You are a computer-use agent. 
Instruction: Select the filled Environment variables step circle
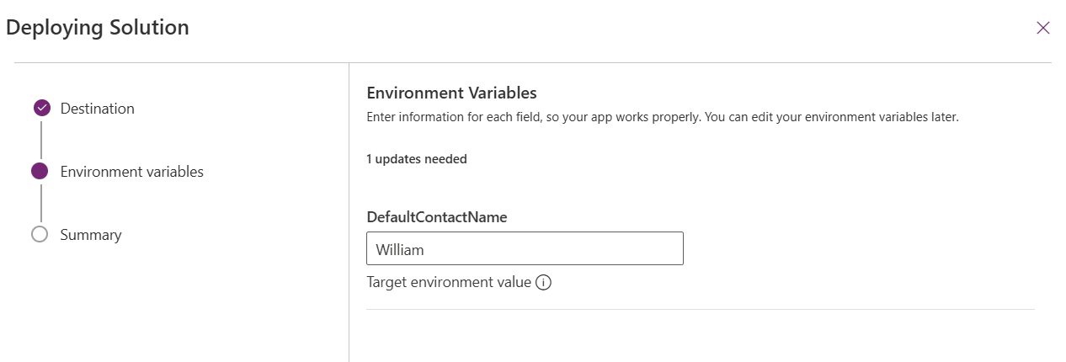coord(40,172)
